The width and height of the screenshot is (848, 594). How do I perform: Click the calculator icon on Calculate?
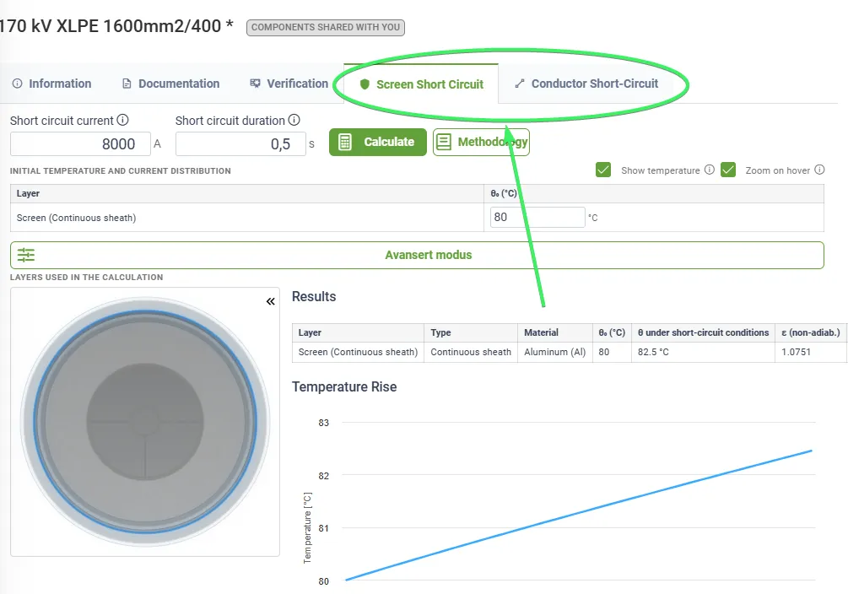344,142
